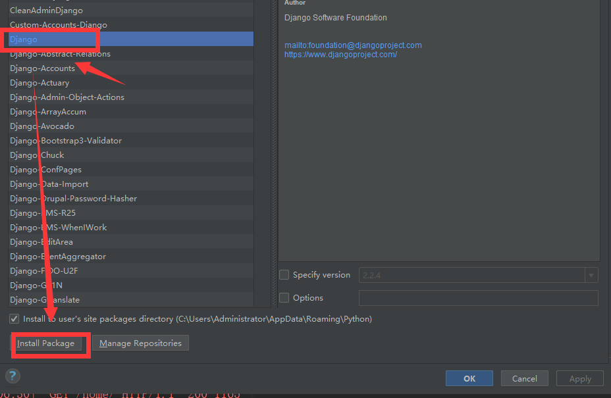Screen dimensions: 611x398
Task: Click inside the Options text field
Action: pyautogui.click(x=478, y=298)
